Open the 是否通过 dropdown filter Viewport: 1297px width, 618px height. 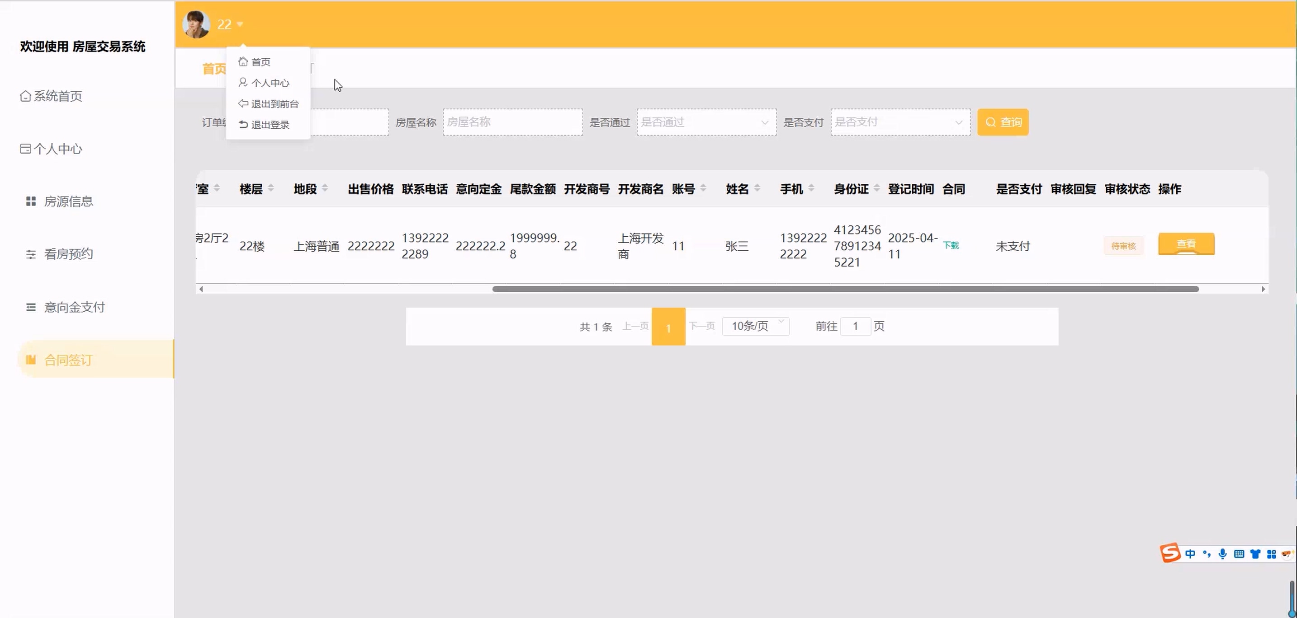[706, 122]
